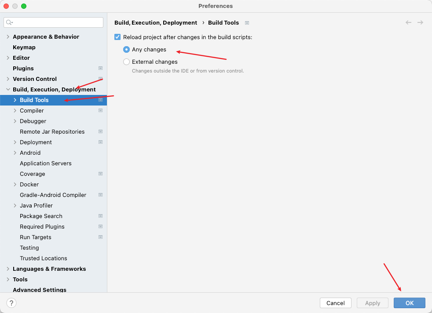This screenshot has width=432, height=313.
Task: Expand the Build Tools subtree
Action: pos(15,100)
